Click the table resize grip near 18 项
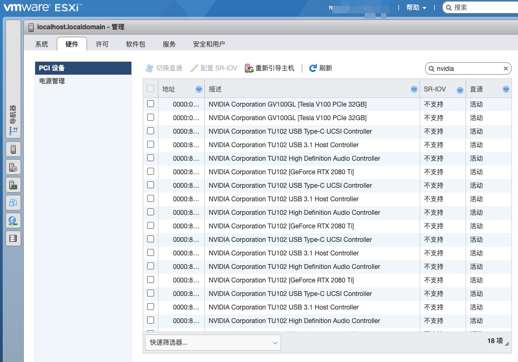 coord(507,344)
